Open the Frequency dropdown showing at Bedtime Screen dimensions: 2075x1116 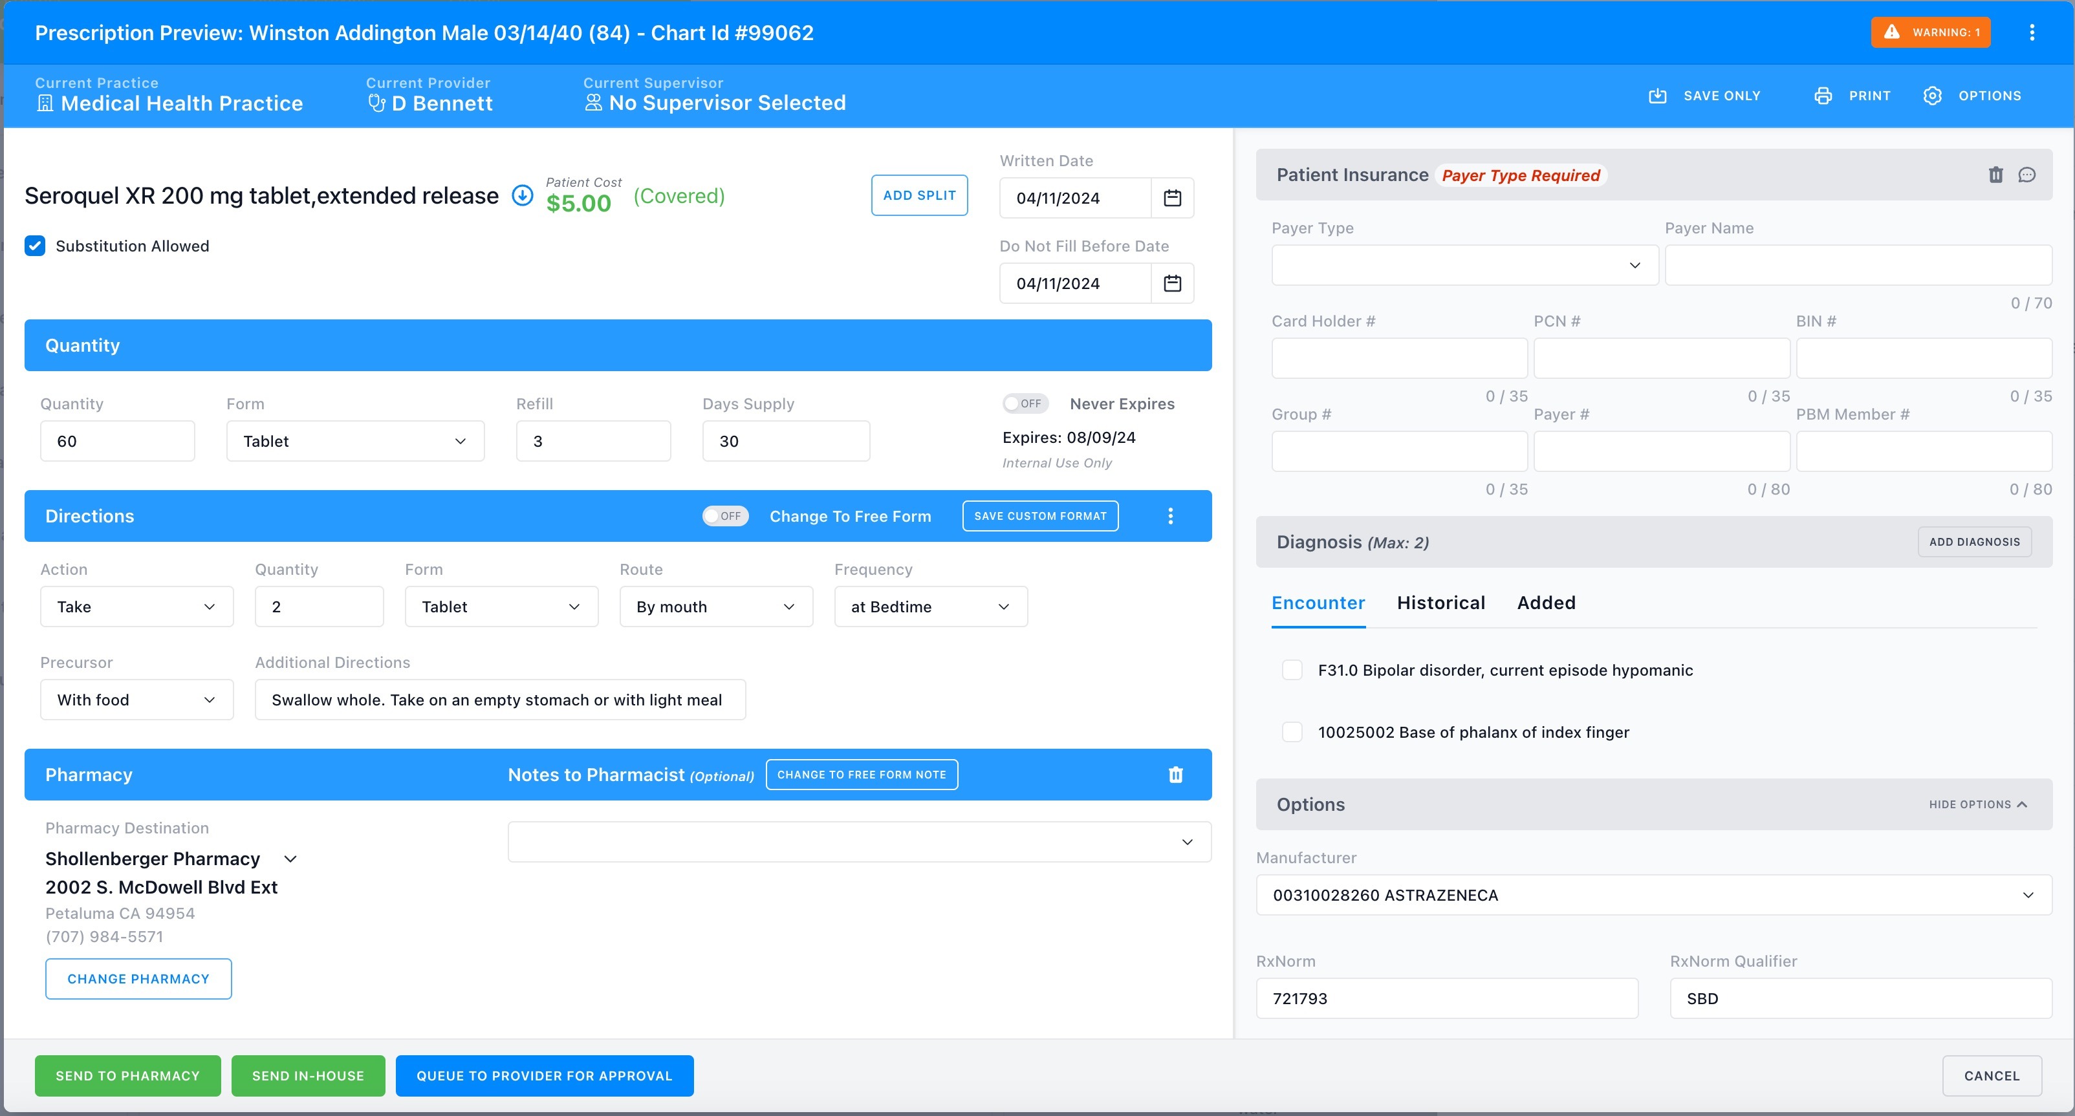pyautogui.click(x=930, y=606)
